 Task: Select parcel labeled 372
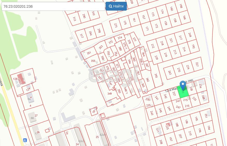[111, 42]
